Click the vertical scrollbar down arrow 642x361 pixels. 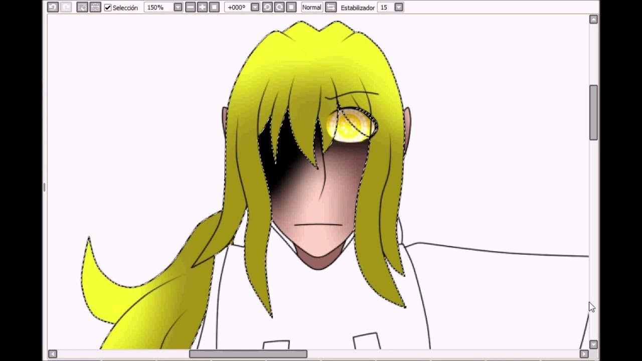tap(593, 344)
